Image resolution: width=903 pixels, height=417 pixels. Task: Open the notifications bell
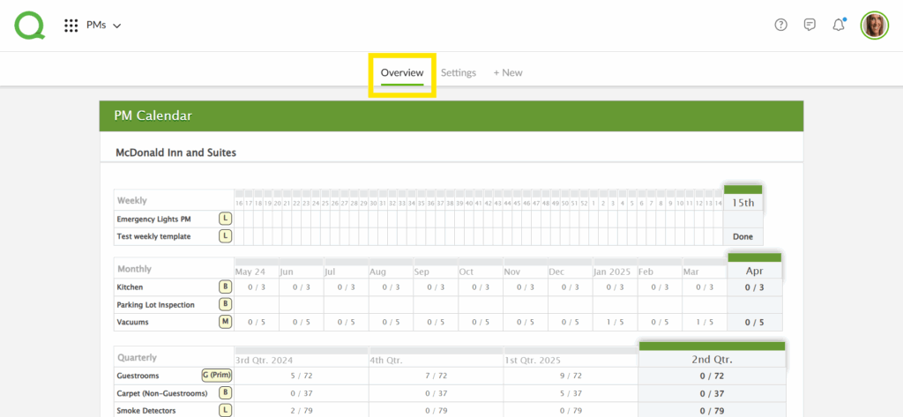pos(839,25)
